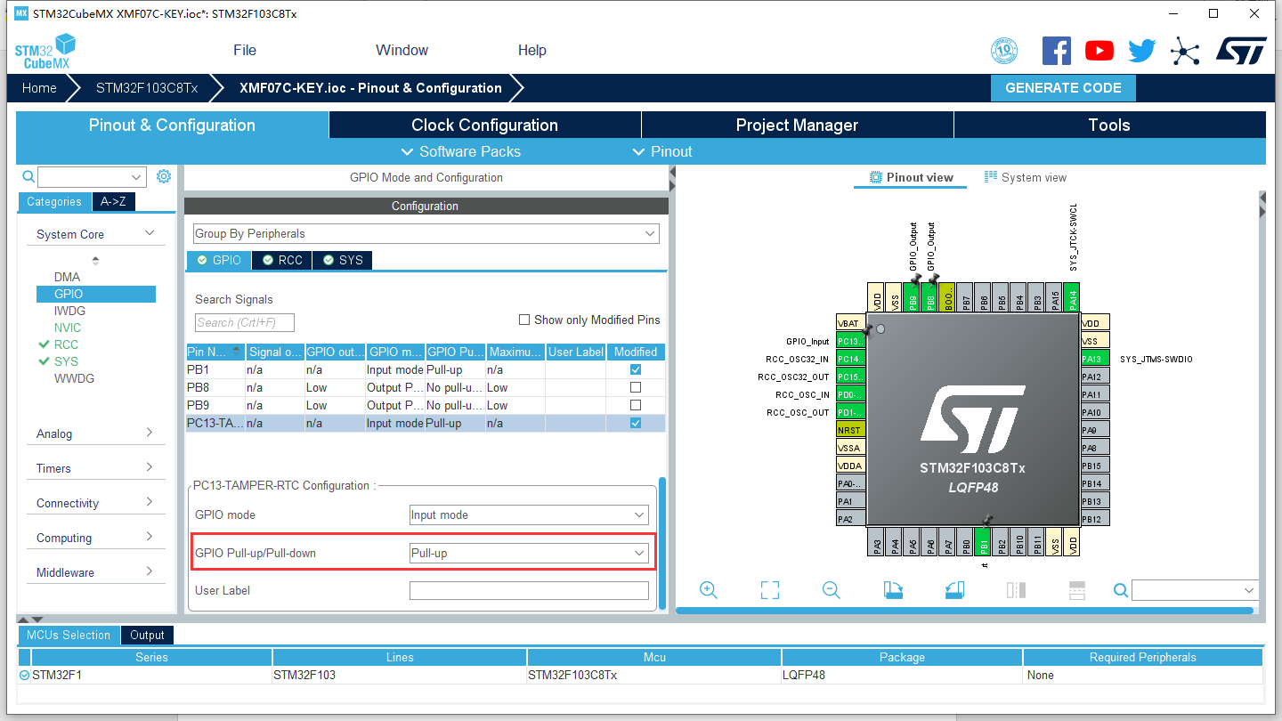Open the Window menu
The image size is (1282, 721).
tap(401, 50)
